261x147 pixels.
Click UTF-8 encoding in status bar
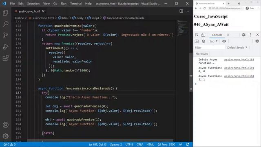[129, 145]
